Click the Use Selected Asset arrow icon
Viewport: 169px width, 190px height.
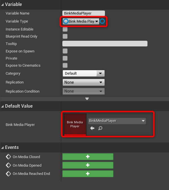[x=92, y=128]
